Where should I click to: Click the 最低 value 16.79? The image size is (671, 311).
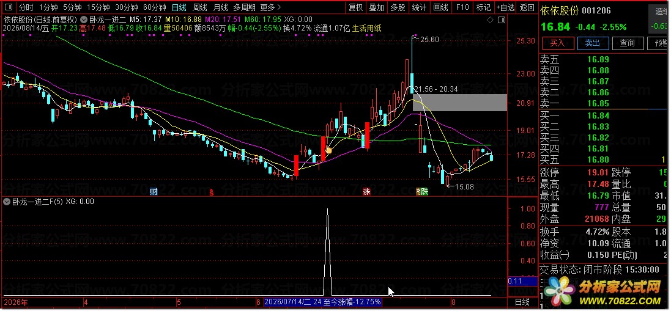click(x=598, y=196)
